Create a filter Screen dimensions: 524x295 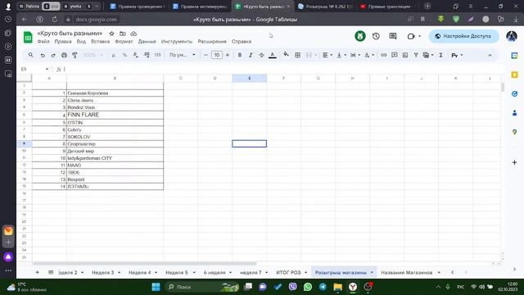pos(416,55)
